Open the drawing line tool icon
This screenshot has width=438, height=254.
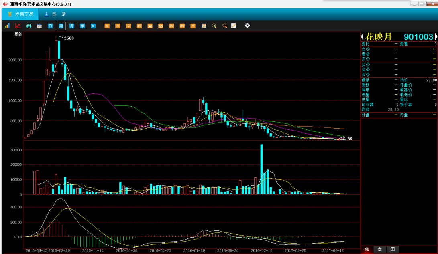tap(234, 26)
